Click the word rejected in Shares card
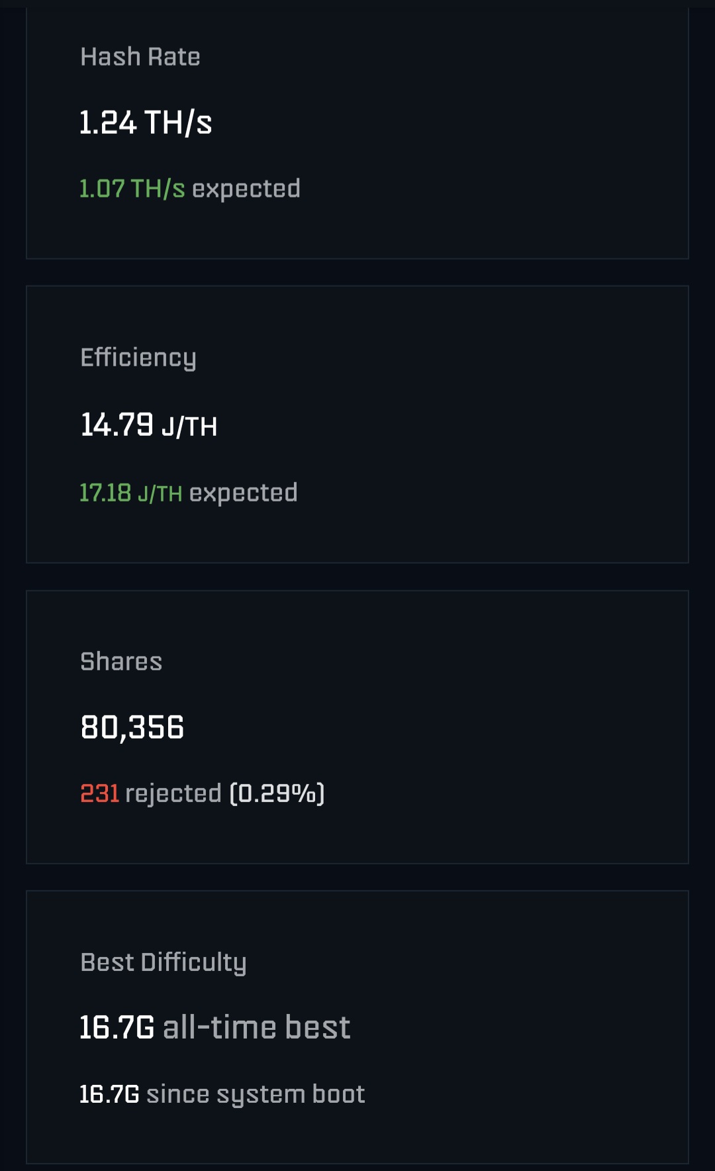Screen dimensions: 715x1171 (x=173, y=793)
